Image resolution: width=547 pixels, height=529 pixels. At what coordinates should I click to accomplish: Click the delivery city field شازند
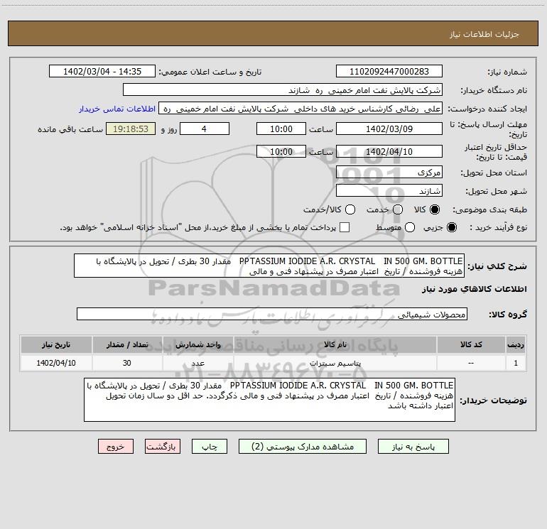coord(389,190)
